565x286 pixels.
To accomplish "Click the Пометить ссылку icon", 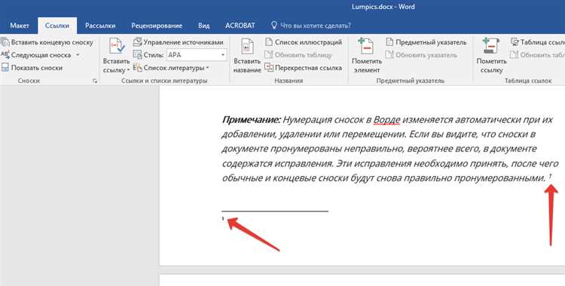I will pyautogui.click(x=490, y=46).
